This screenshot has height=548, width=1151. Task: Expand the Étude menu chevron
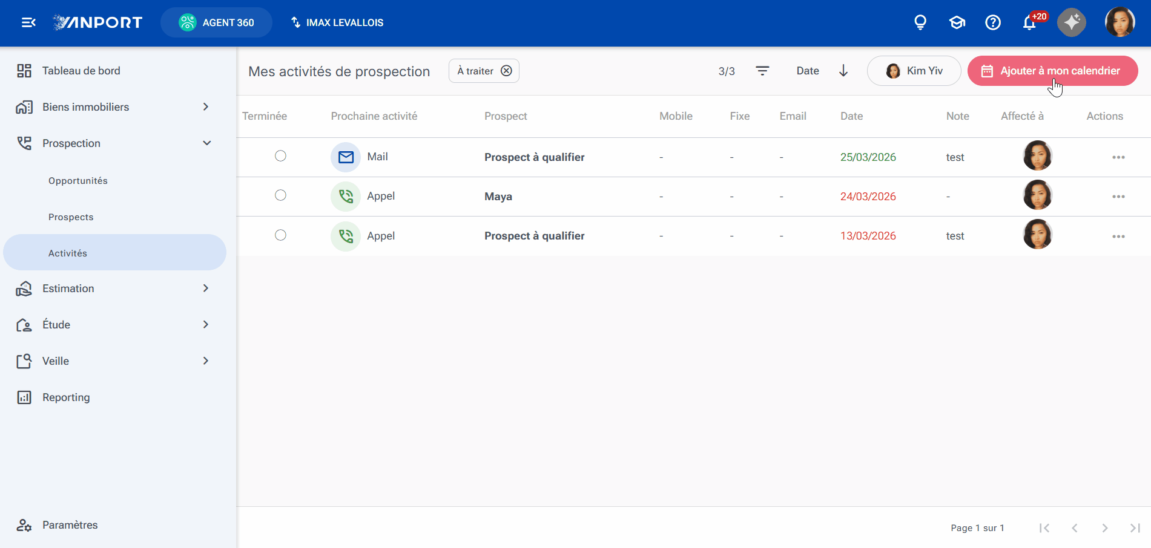(x=206, y=325)
